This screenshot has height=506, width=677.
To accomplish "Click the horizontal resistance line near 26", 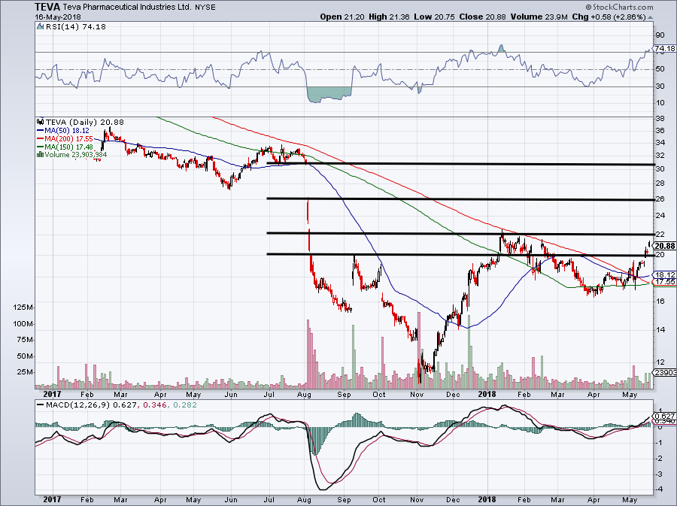I will 460,199.
